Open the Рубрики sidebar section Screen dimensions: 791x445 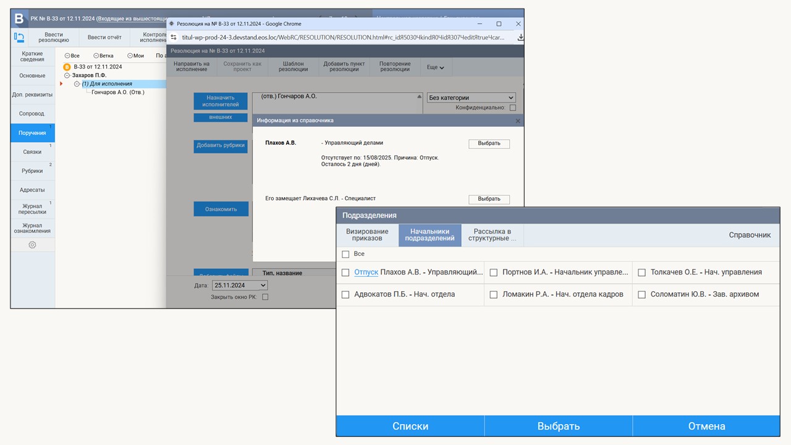[x=32, y=171]
